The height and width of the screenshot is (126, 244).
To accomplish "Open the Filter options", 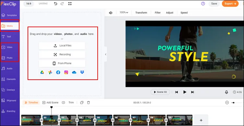I will click(158, 13).
